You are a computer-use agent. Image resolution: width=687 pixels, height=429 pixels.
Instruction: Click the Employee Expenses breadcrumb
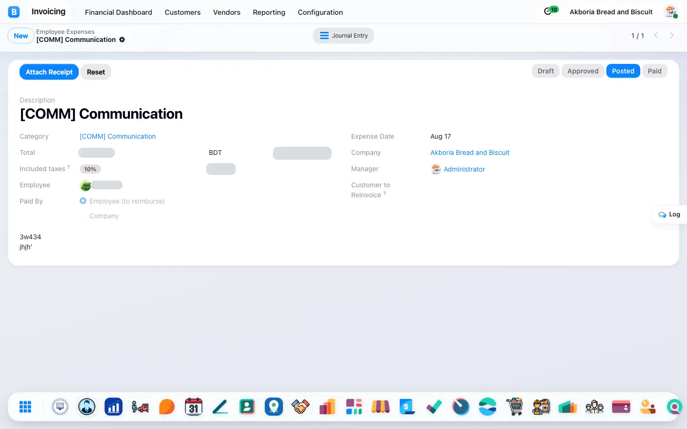pos(65,32)
